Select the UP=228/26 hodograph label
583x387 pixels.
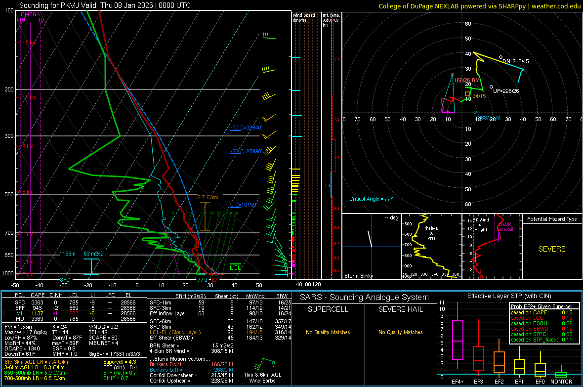coord(505,91)
